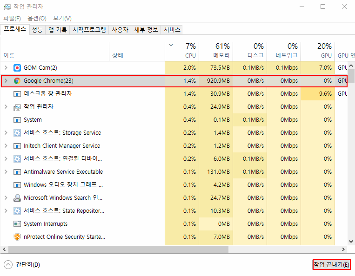Open the 파일(F) menu

tap(12, 18)
